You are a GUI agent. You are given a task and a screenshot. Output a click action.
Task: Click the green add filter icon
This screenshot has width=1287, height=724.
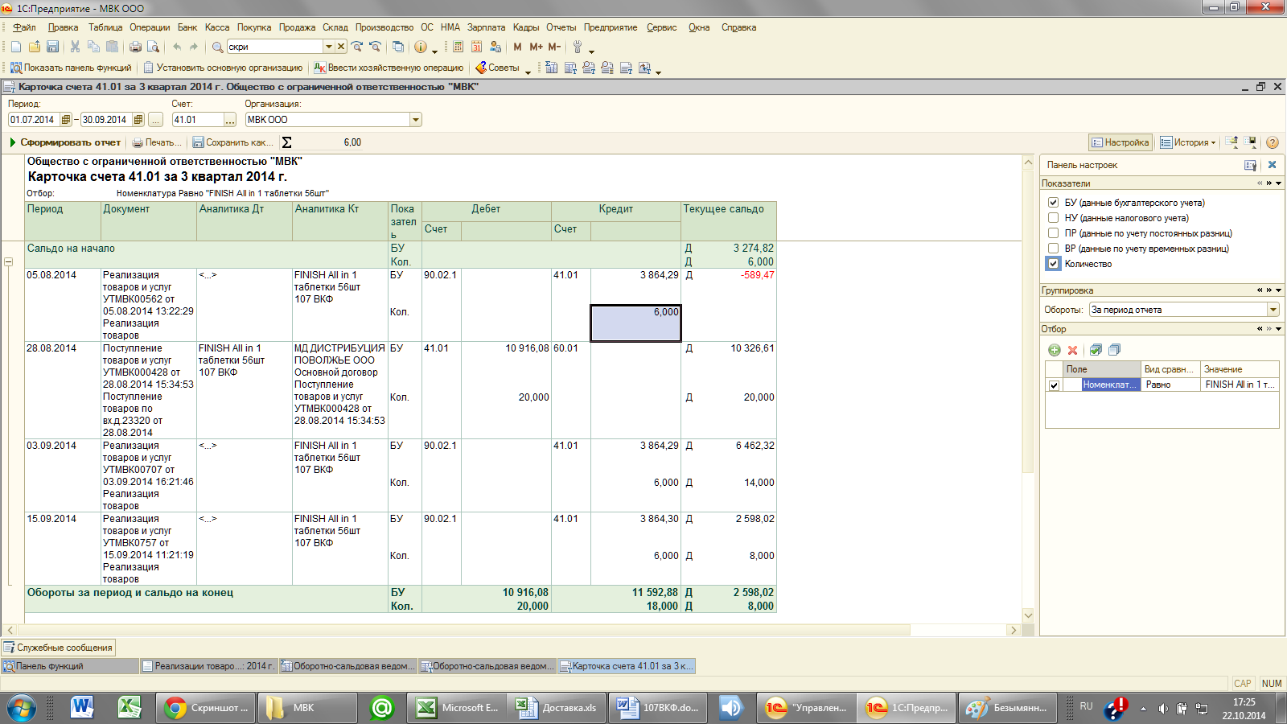pos(1055,350)
